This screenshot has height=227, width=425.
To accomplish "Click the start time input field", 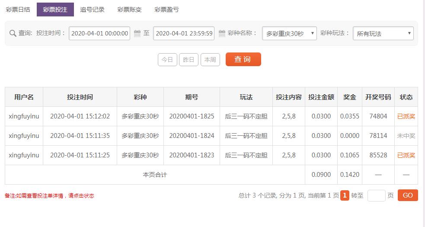I will (x=99, y=33).
